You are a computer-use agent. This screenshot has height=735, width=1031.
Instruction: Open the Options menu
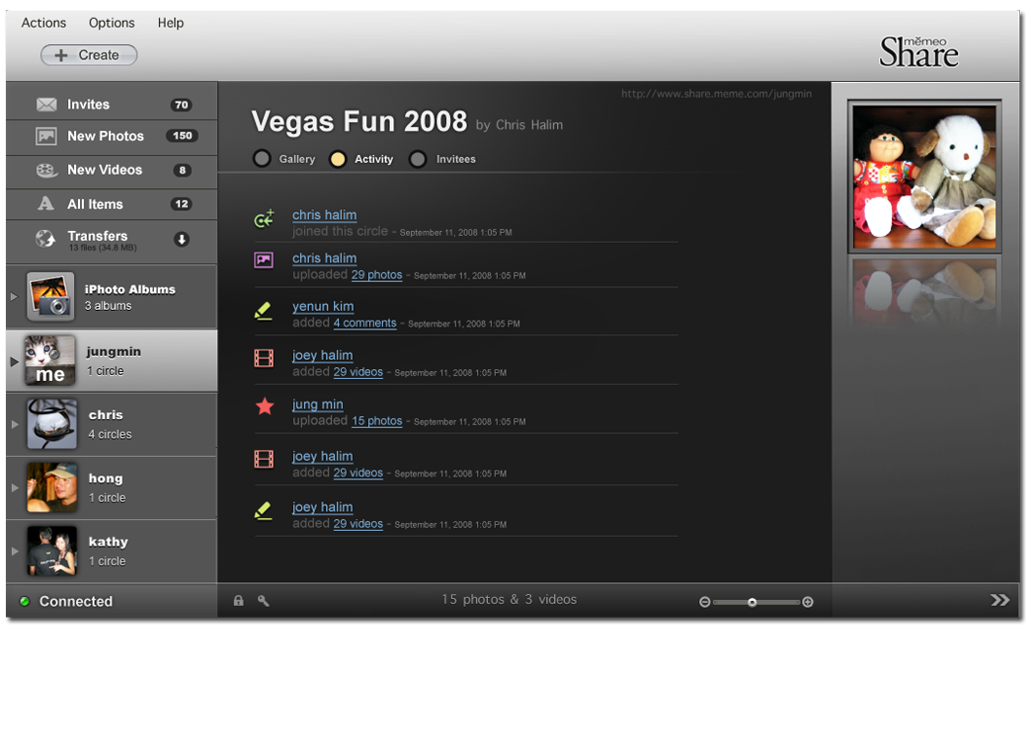tap(112, 23)
